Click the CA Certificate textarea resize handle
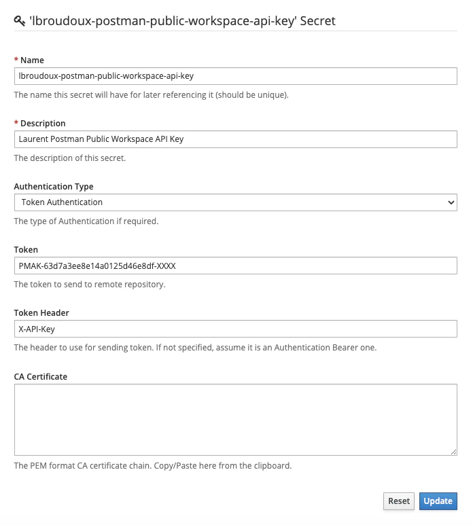Screen dimensions: 473x525 click(453, 451)
